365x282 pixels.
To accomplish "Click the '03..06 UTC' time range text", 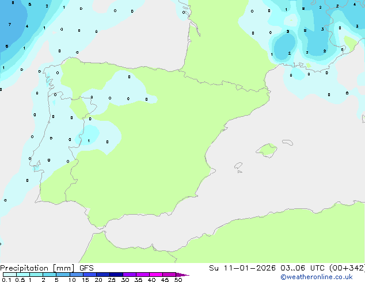I will click(302, 268).
